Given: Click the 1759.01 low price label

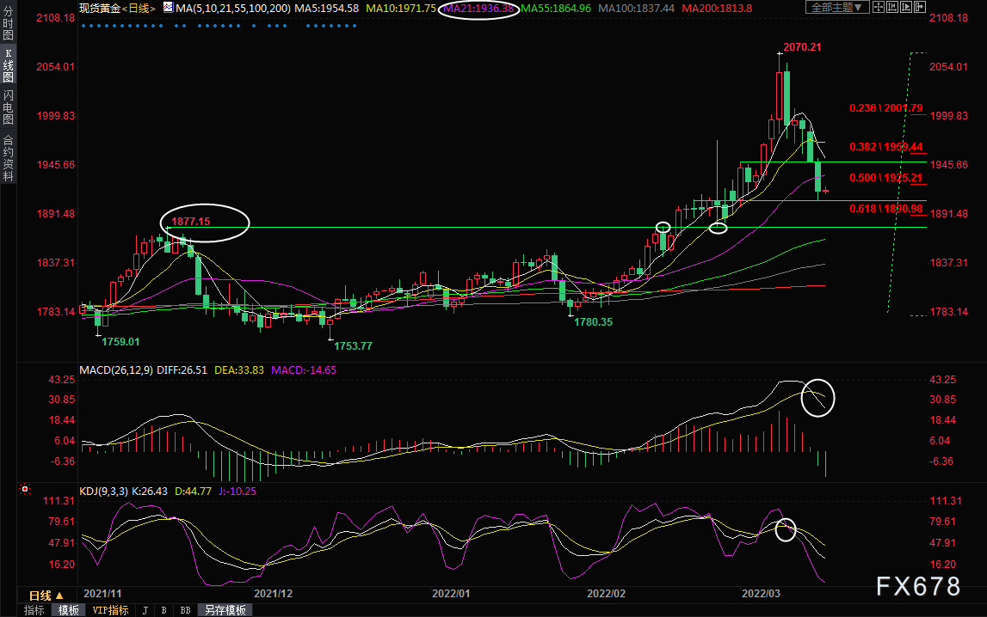Looking at the screenshot, I should (x=120, y=342).
